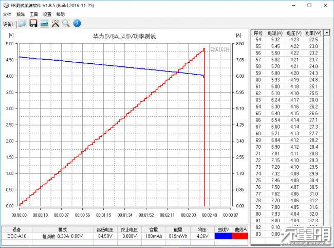Click the 190mAh capacity value

pyautogui.click(x=154, y=236)
